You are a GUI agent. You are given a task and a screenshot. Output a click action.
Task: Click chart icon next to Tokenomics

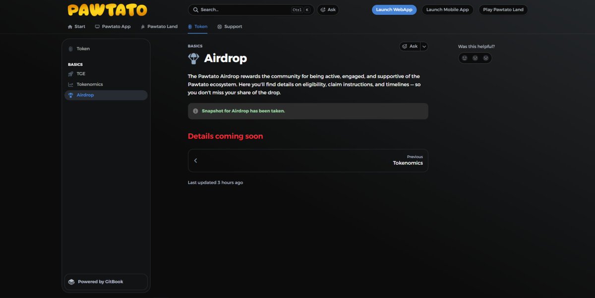click(71, 84)
